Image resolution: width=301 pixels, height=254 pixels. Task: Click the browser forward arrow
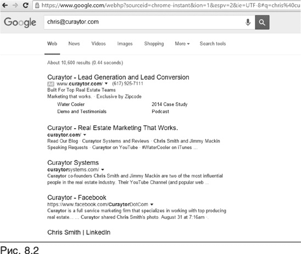pos(15,5)
